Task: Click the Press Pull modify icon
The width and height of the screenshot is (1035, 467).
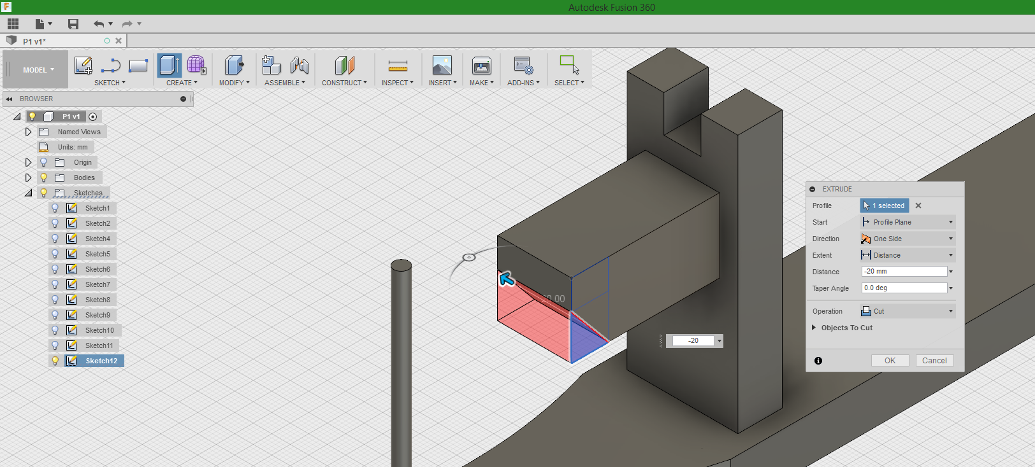Action: [234, 66]
